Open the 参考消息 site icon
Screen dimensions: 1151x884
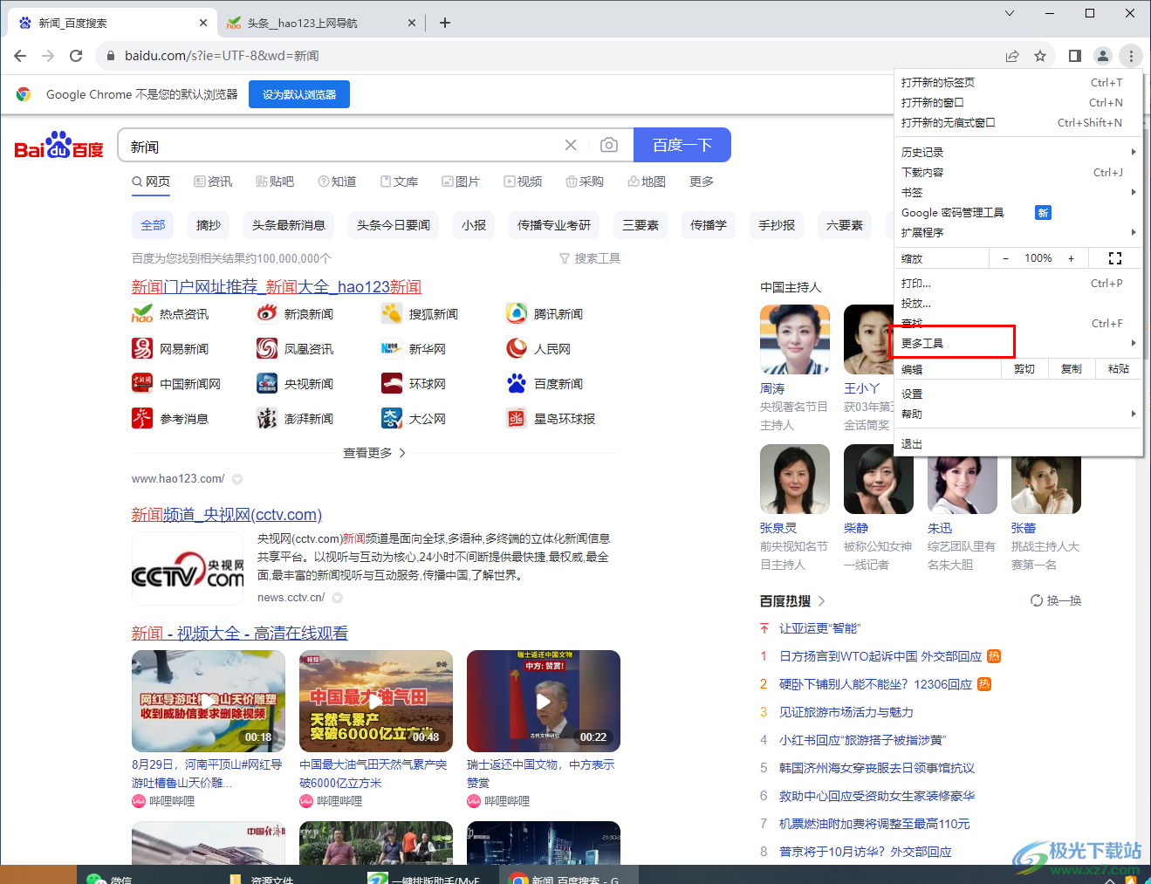pos(142,418)
